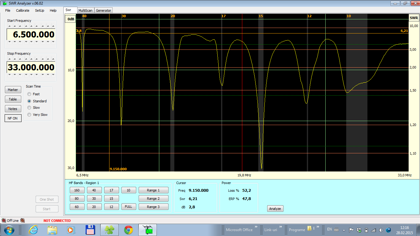Open the Notes button
The height and width of the screenshot is (236, 420).
click(x=13, y=109)
